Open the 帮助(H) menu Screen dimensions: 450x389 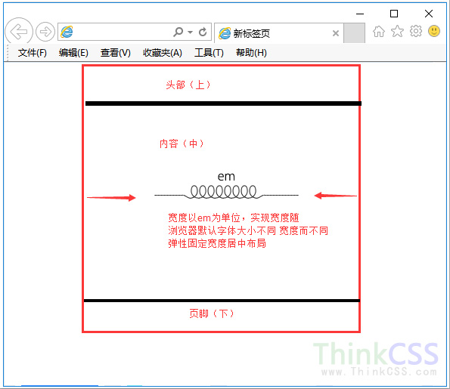251,53
